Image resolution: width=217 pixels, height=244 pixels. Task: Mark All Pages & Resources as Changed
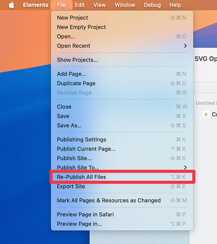[x=122, y=200]
